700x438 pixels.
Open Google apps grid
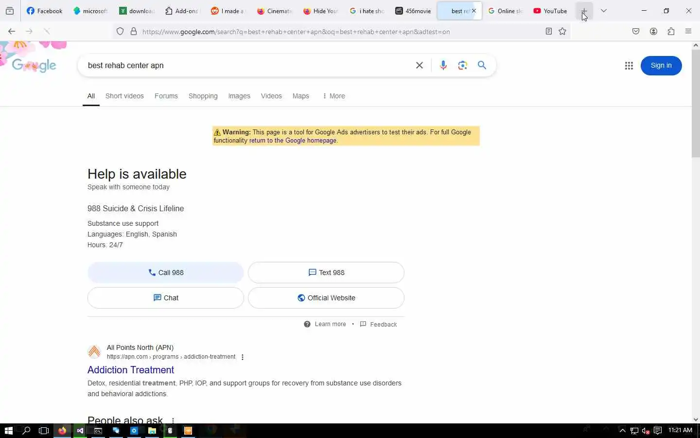[x=629, y=66]
